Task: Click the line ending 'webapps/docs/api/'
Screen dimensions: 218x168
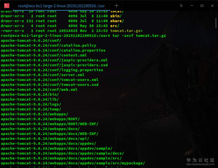Action: pos(45,139)
